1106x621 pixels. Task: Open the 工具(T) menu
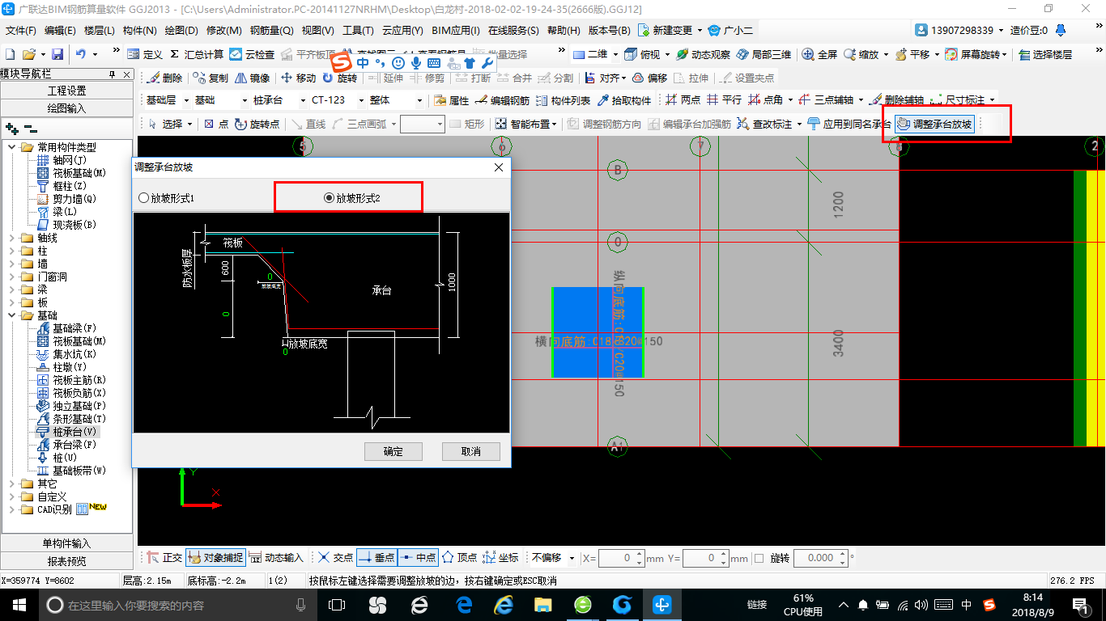point(358,30)
